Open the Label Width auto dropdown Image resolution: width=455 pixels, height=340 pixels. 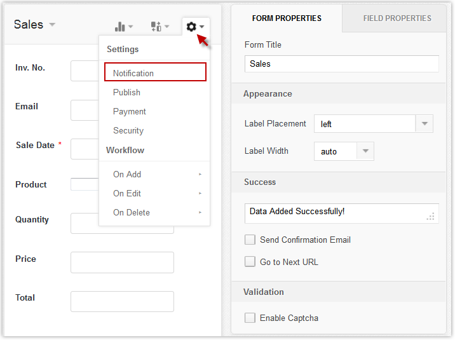[x=365, y=151]
